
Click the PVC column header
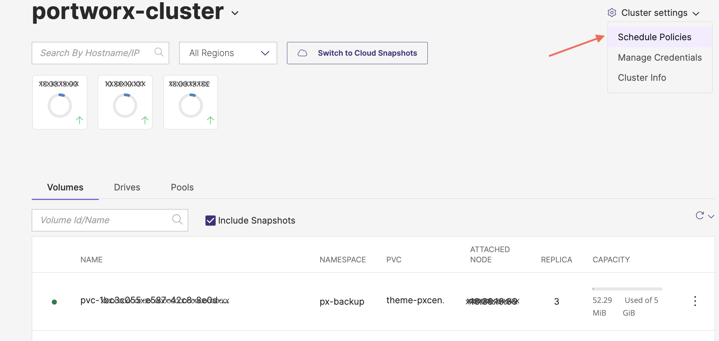point(394,260)
